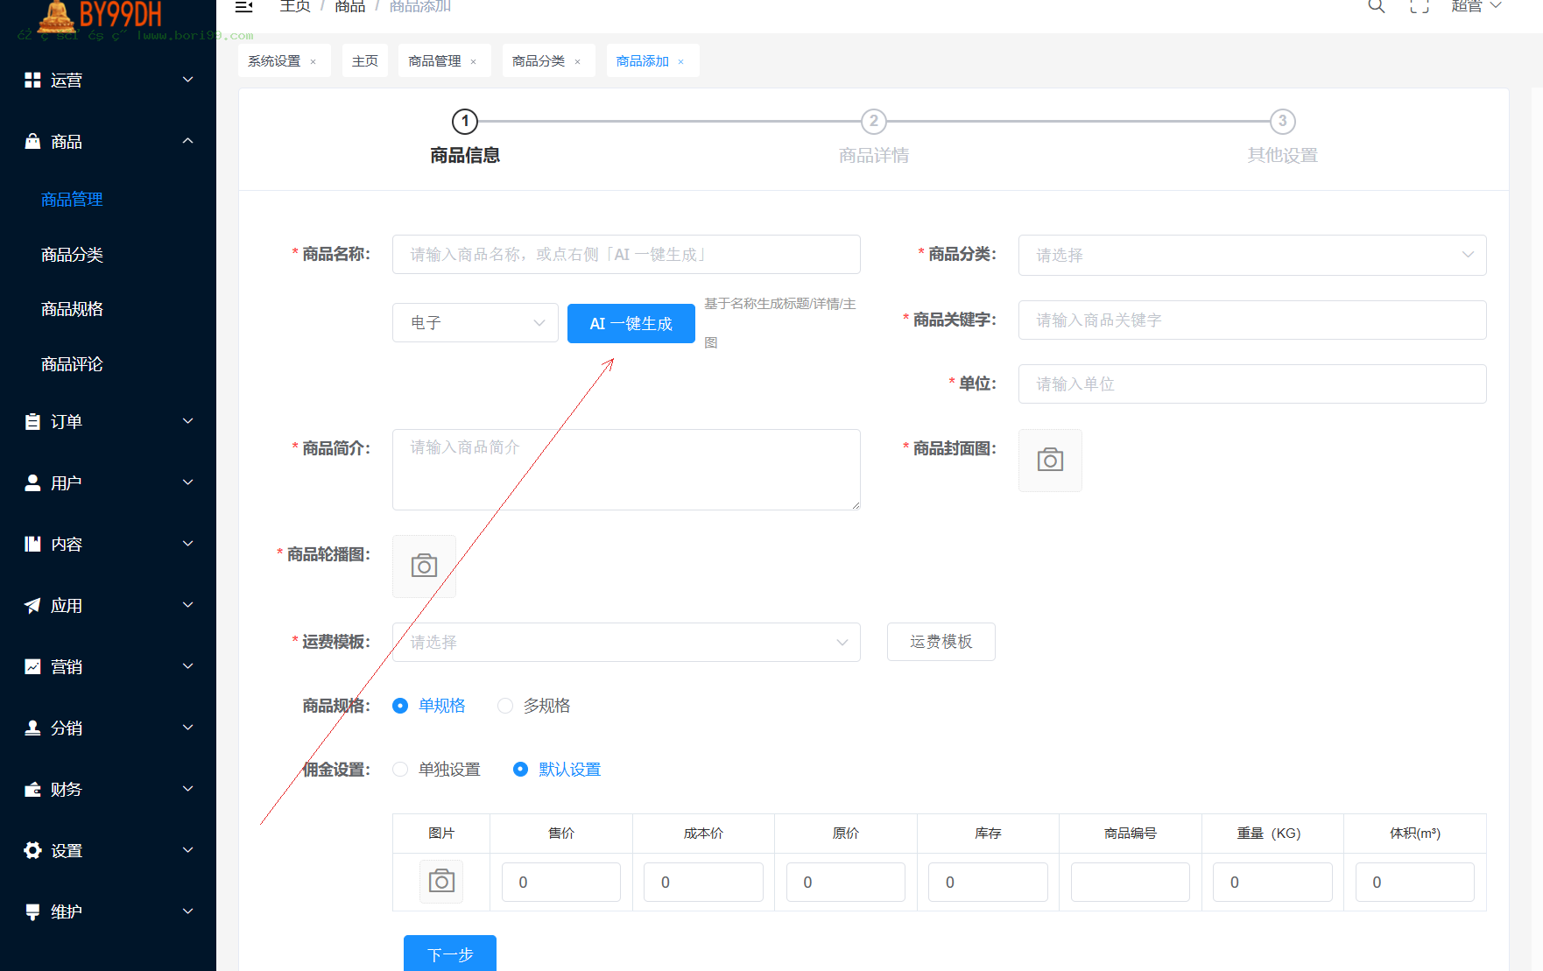Open the 电子 category dropdown

click(476, 323)
